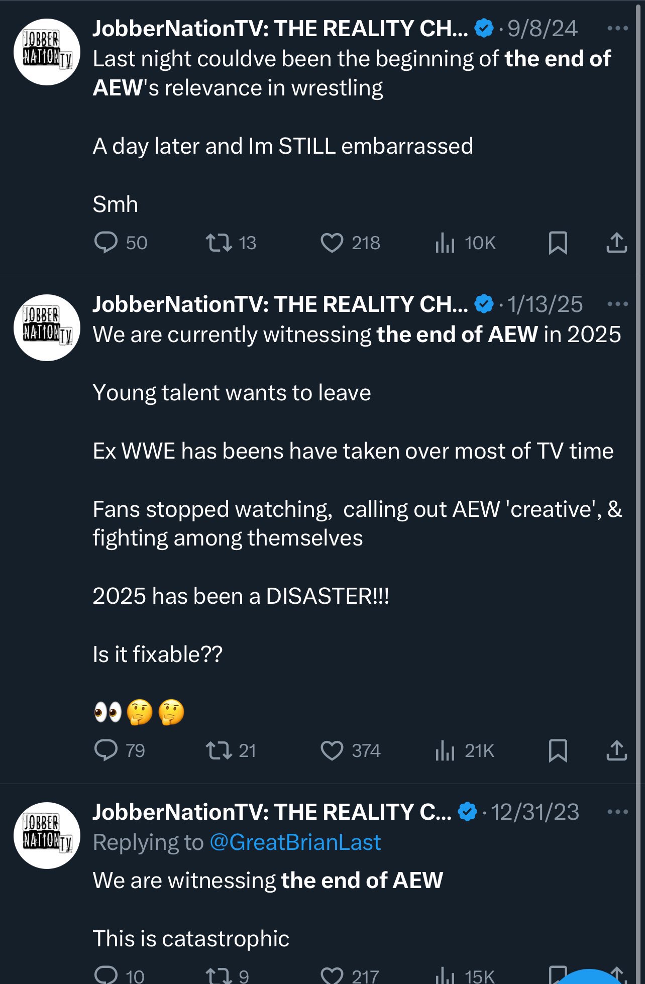Open the 12/31/23 tweet timestamp
Viewport: 645px width, 984px height.
click(x=534, y=812)
